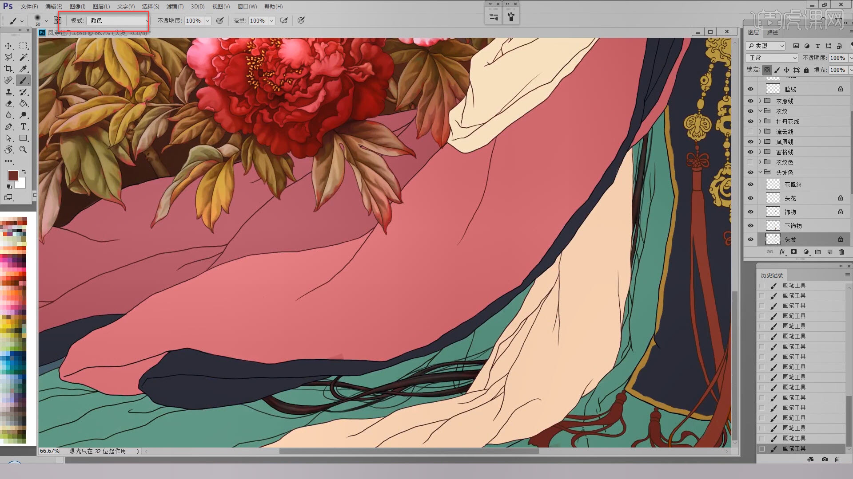
Task: Select the Move tool
Action: (8, 46)
